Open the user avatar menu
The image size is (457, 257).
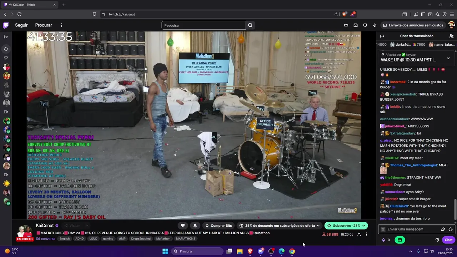(452, 25)
